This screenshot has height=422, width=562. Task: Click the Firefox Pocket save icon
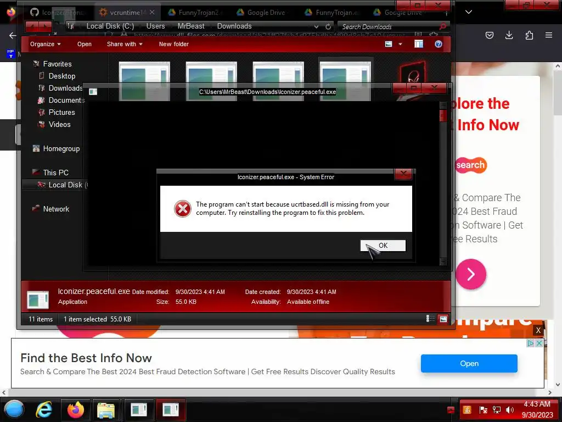[490, 35]
